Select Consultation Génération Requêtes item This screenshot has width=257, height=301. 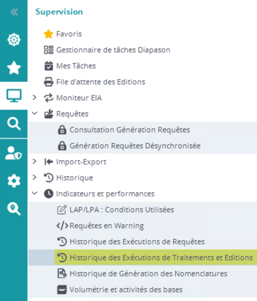point(130,130)
